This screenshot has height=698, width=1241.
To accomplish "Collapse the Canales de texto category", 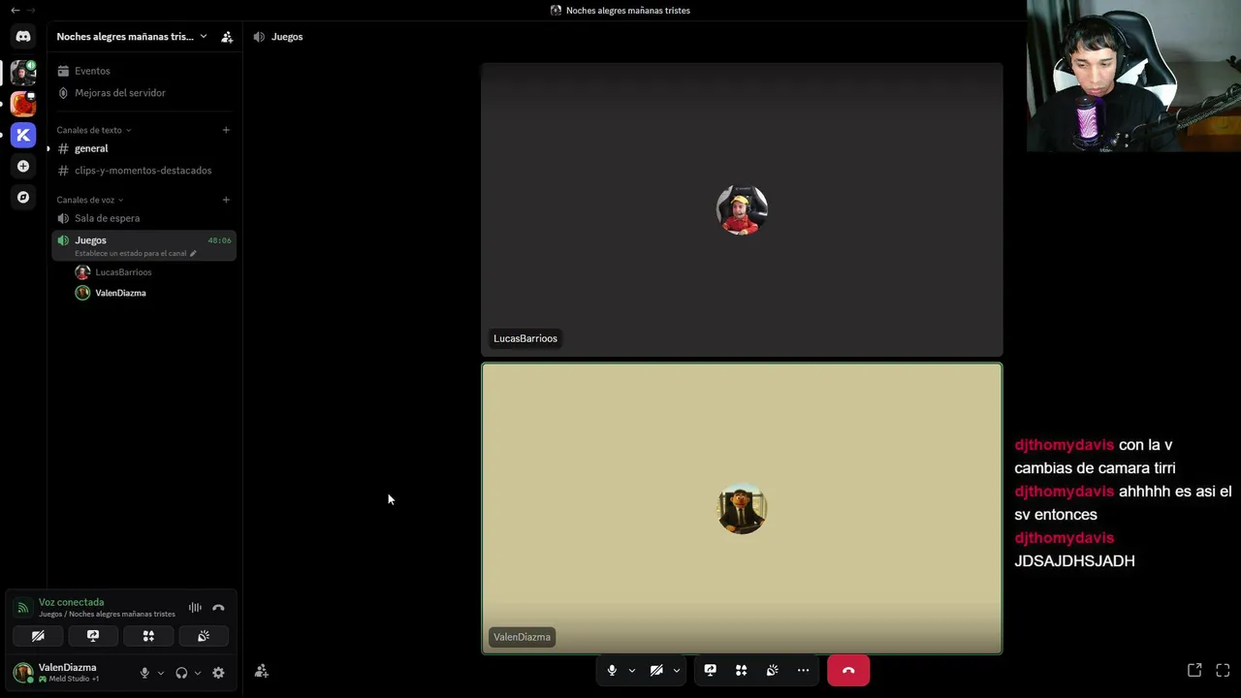I will click(93, 130).
